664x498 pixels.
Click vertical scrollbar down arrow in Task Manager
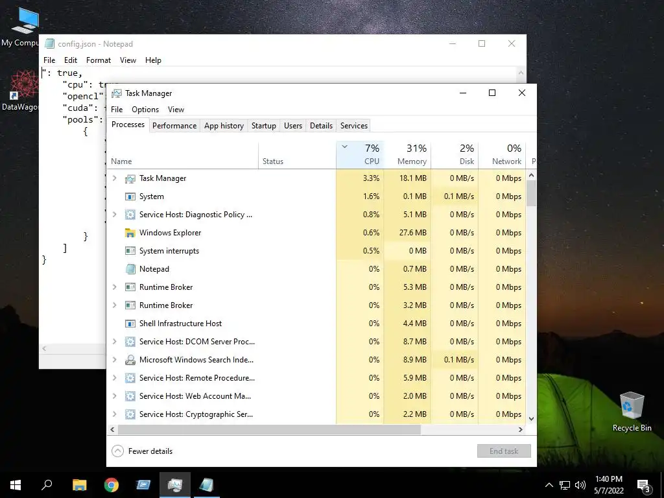pos(532,418)
